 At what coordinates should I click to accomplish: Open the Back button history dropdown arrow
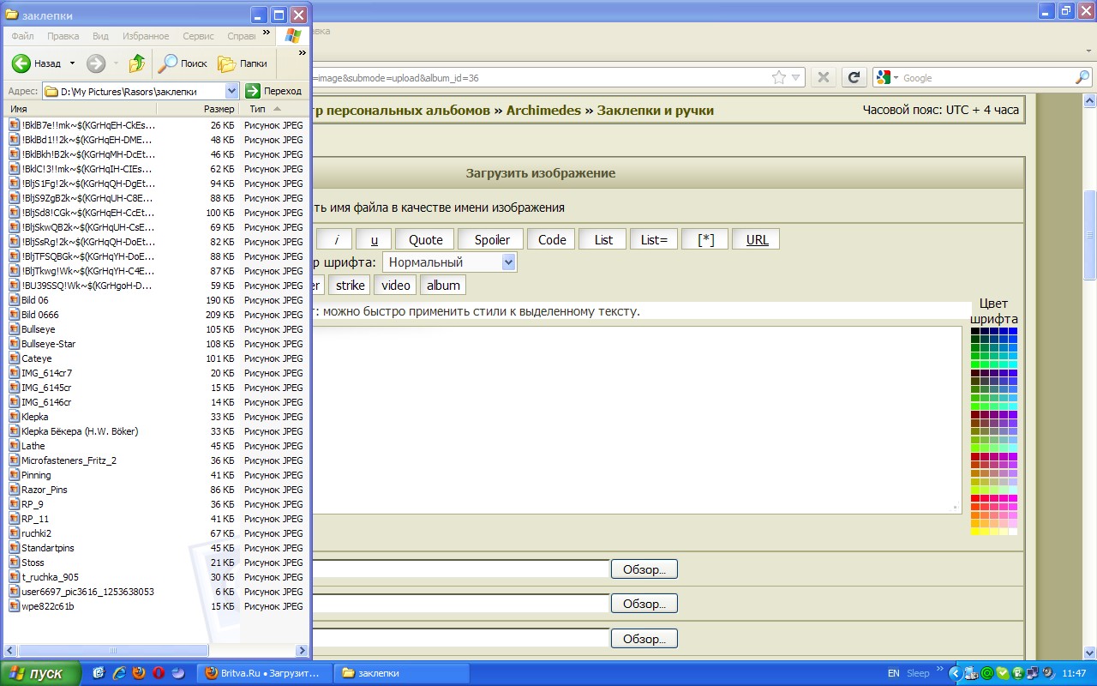(x=72, y=63)
